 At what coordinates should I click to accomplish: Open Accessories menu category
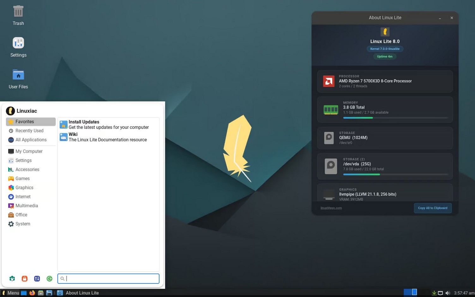click(x=31, y=169)
